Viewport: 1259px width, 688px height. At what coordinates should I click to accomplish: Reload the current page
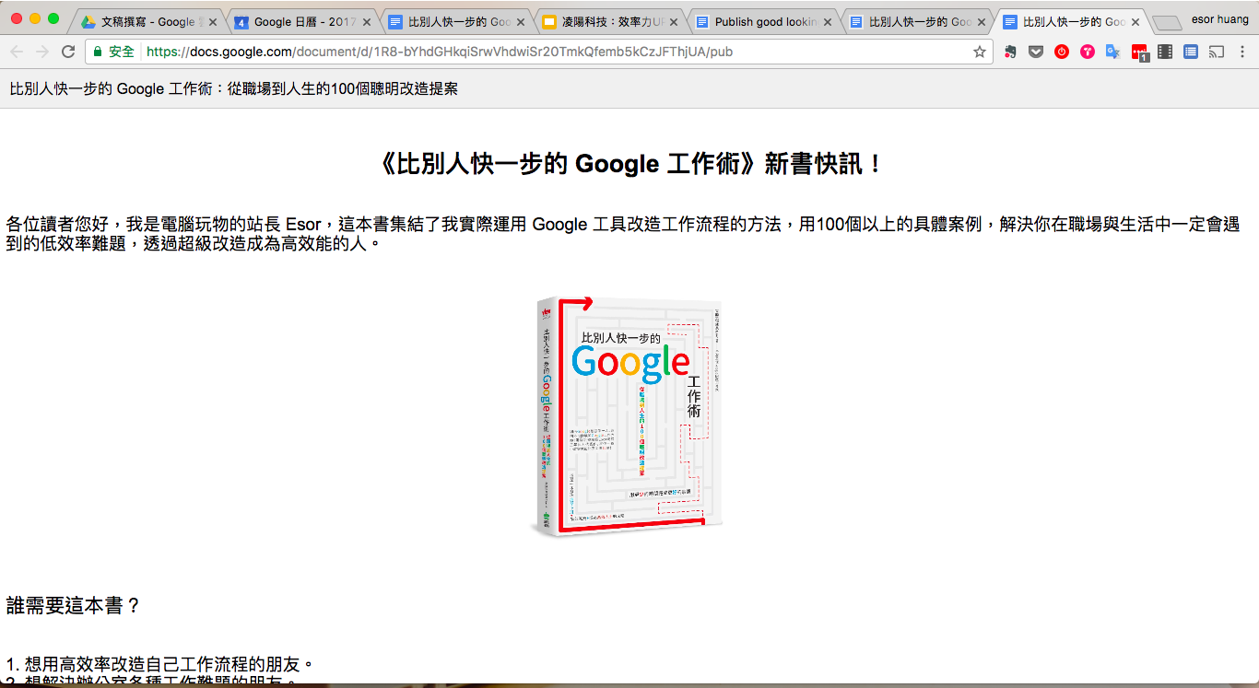[x=68, y=52]
